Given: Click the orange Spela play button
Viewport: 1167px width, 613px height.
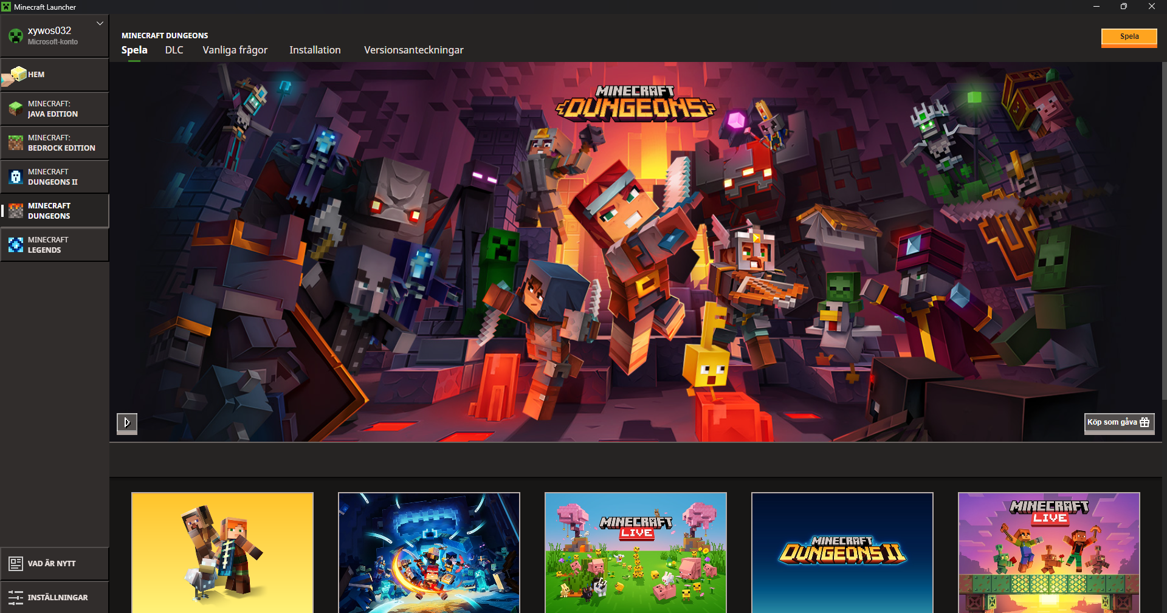Looking at the screenshot, I should [1129, 37].
